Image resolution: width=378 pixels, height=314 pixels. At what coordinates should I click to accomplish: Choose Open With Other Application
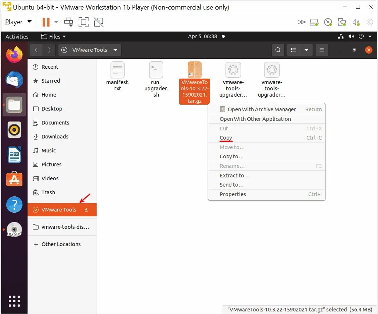coord(267,119)
